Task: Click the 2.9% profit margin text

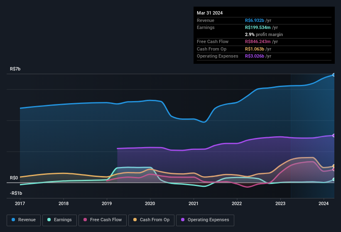Action: [x=264, y=34]
